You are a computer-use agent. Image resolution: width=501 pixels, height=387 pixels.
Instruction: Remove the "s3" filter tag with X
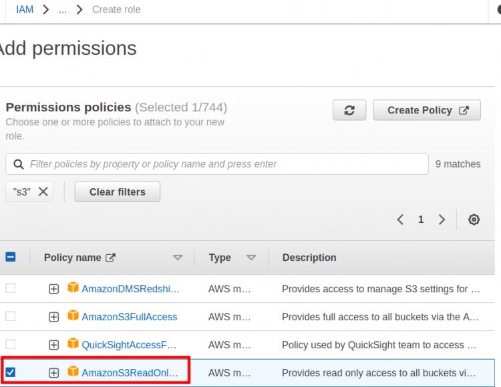coord(43,191)
